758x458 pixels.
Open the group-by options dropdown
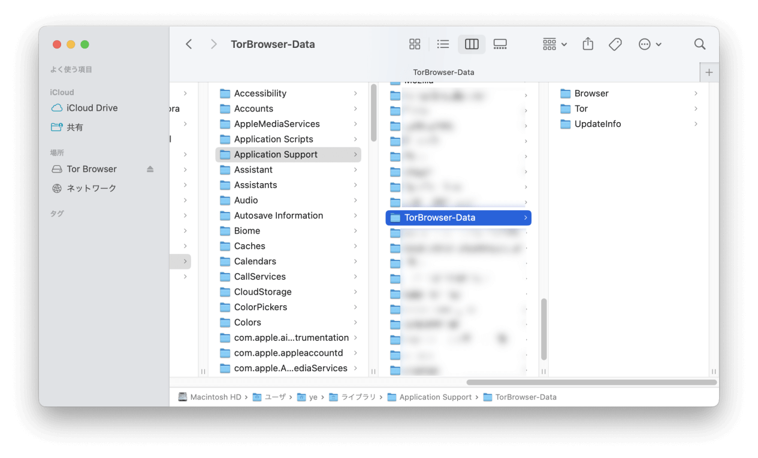tap(555, 44)
